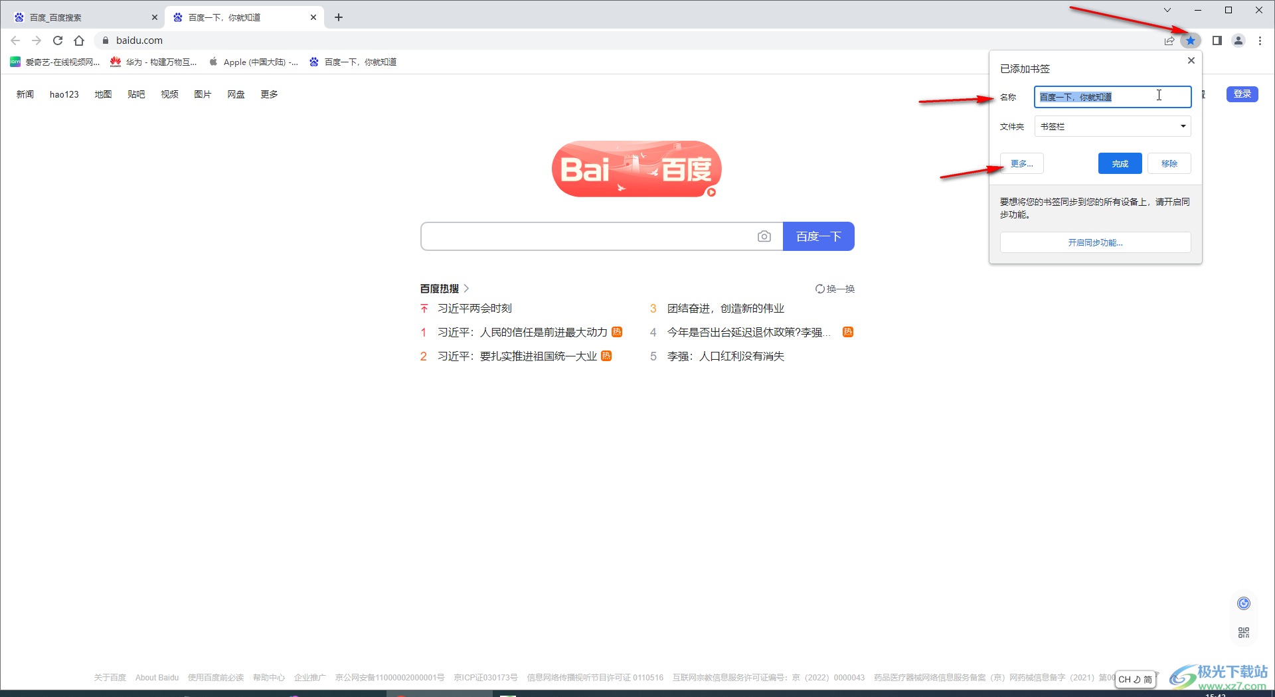The image size is (1275, 697).
Task: Open the 使用百度前必读 footer link
Action: click(215, 678)
